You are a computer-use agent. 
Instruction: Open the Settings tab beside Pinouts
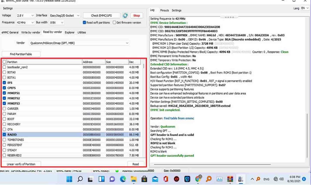coord(176,10)
